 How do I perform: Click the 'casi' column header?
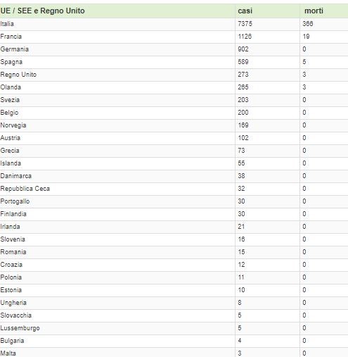click(245, 11)
